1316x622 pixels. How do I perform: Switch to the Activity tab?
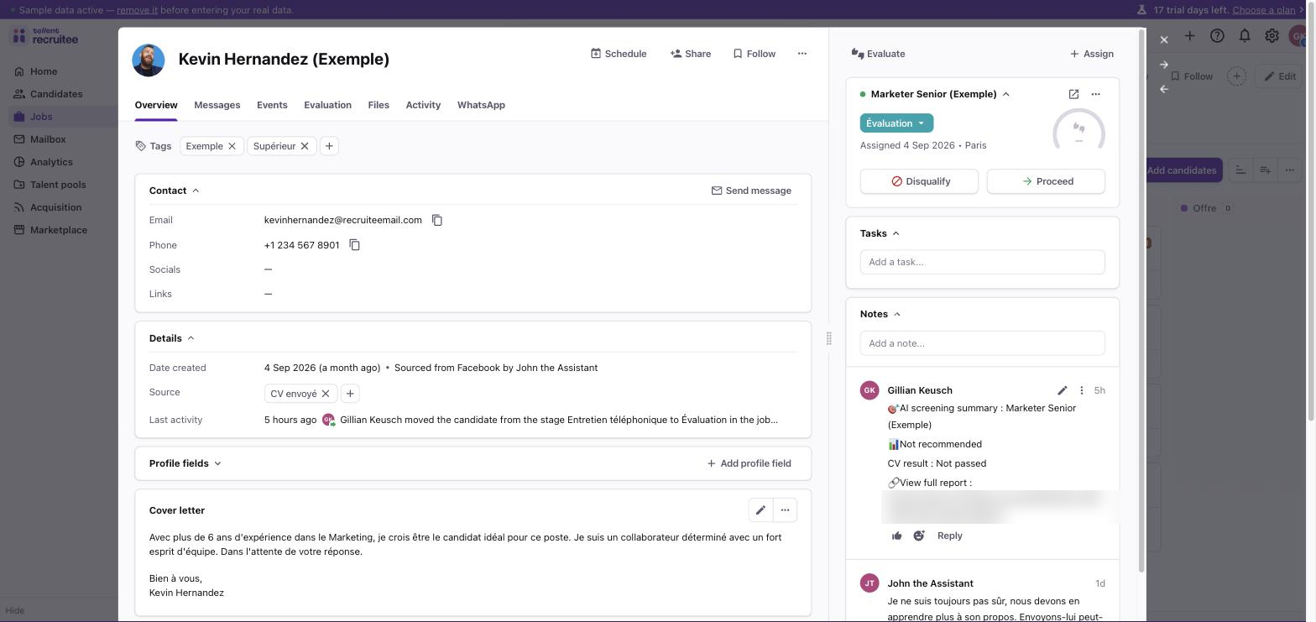tap(423, 105)
